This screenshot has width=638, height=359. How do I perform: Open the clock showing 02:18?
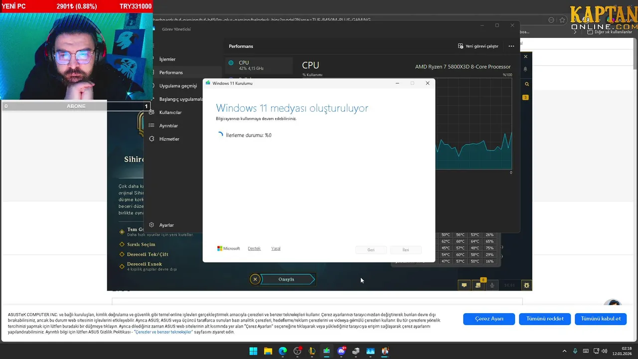(622, 351)
